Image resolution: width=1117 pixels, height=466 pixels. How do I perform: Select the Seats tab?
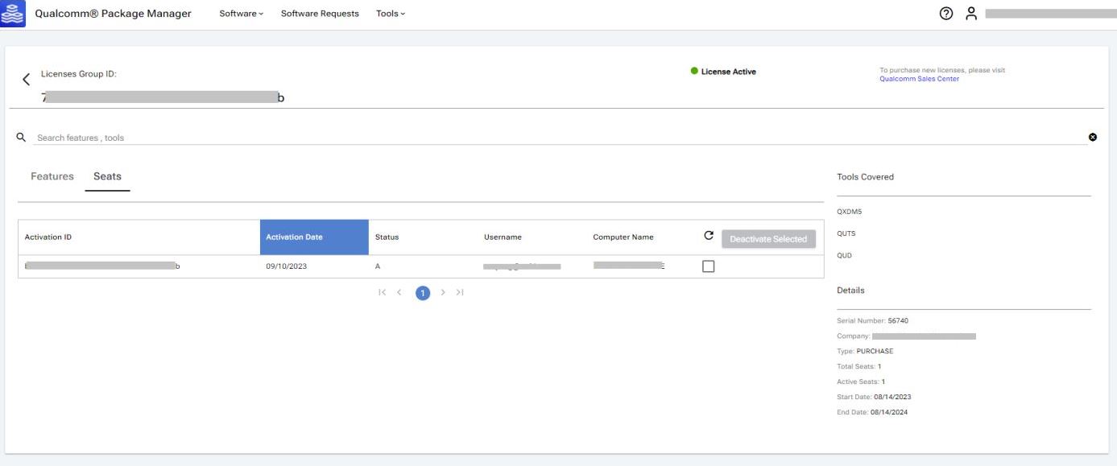point(107,176)
